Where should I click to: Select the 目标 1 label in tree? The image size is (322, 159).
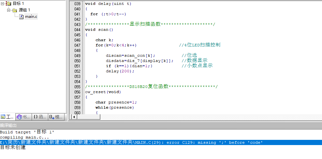click(x=18, y=4)
